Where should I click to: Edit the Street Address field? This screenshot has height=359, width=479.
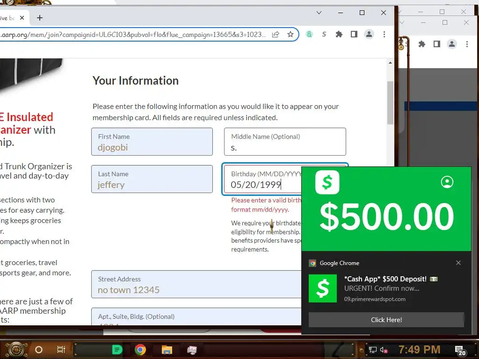tap(196, 284)
